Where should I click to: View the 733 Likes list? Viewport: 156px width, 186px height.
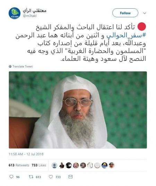point(39,165)
